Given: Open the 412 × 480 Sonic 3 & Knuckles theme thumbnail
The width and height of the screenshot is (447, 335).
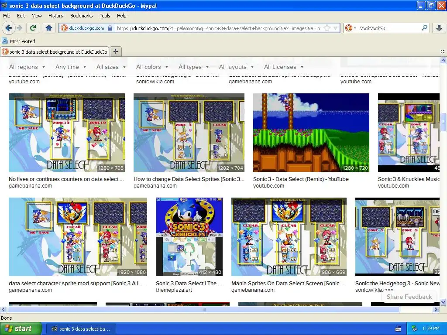Looking at the screenshot, I should [189, 237].
